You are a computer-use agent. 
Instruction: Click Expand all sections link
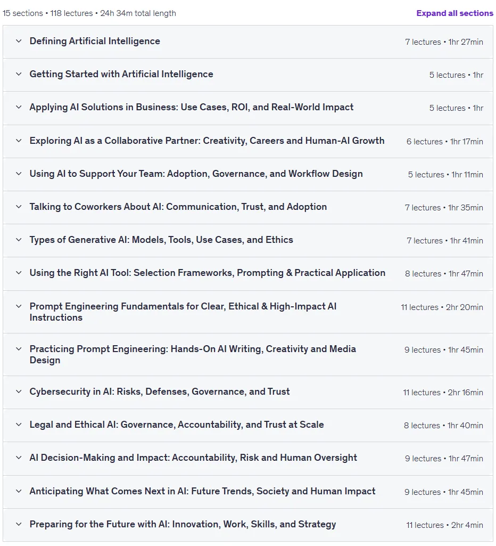[454, 13]
